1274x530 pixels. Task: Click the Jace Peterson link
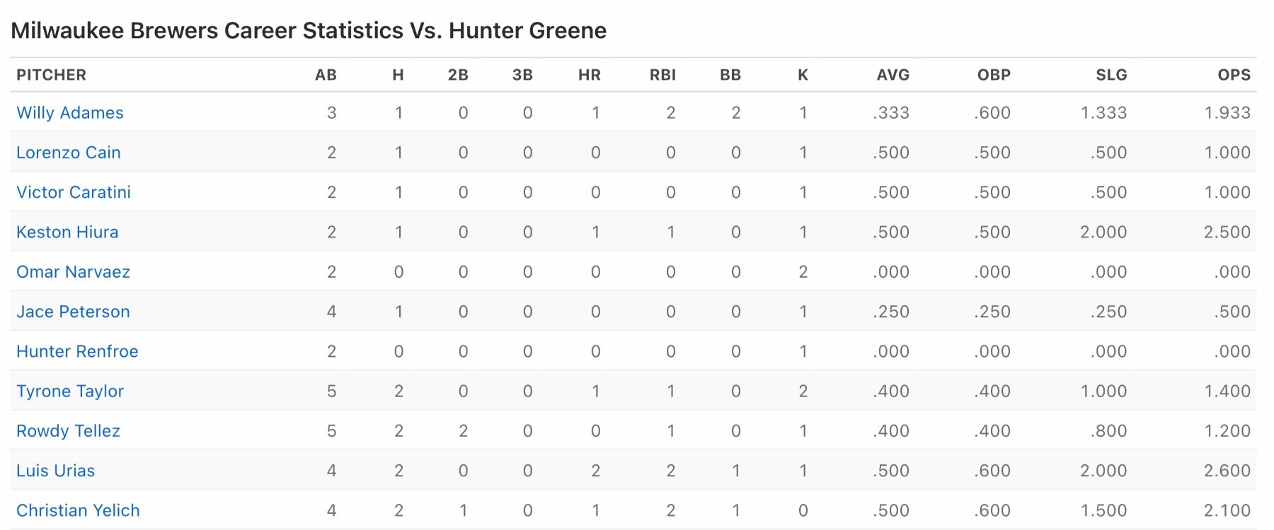point(73,312)
